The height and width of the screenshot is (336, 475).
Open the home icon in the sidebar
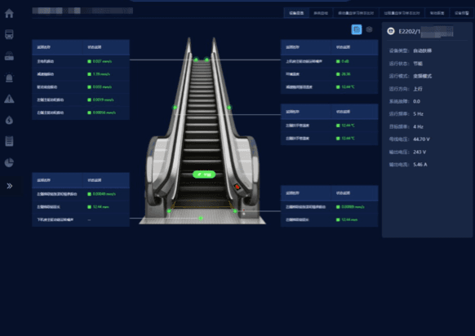9,13
